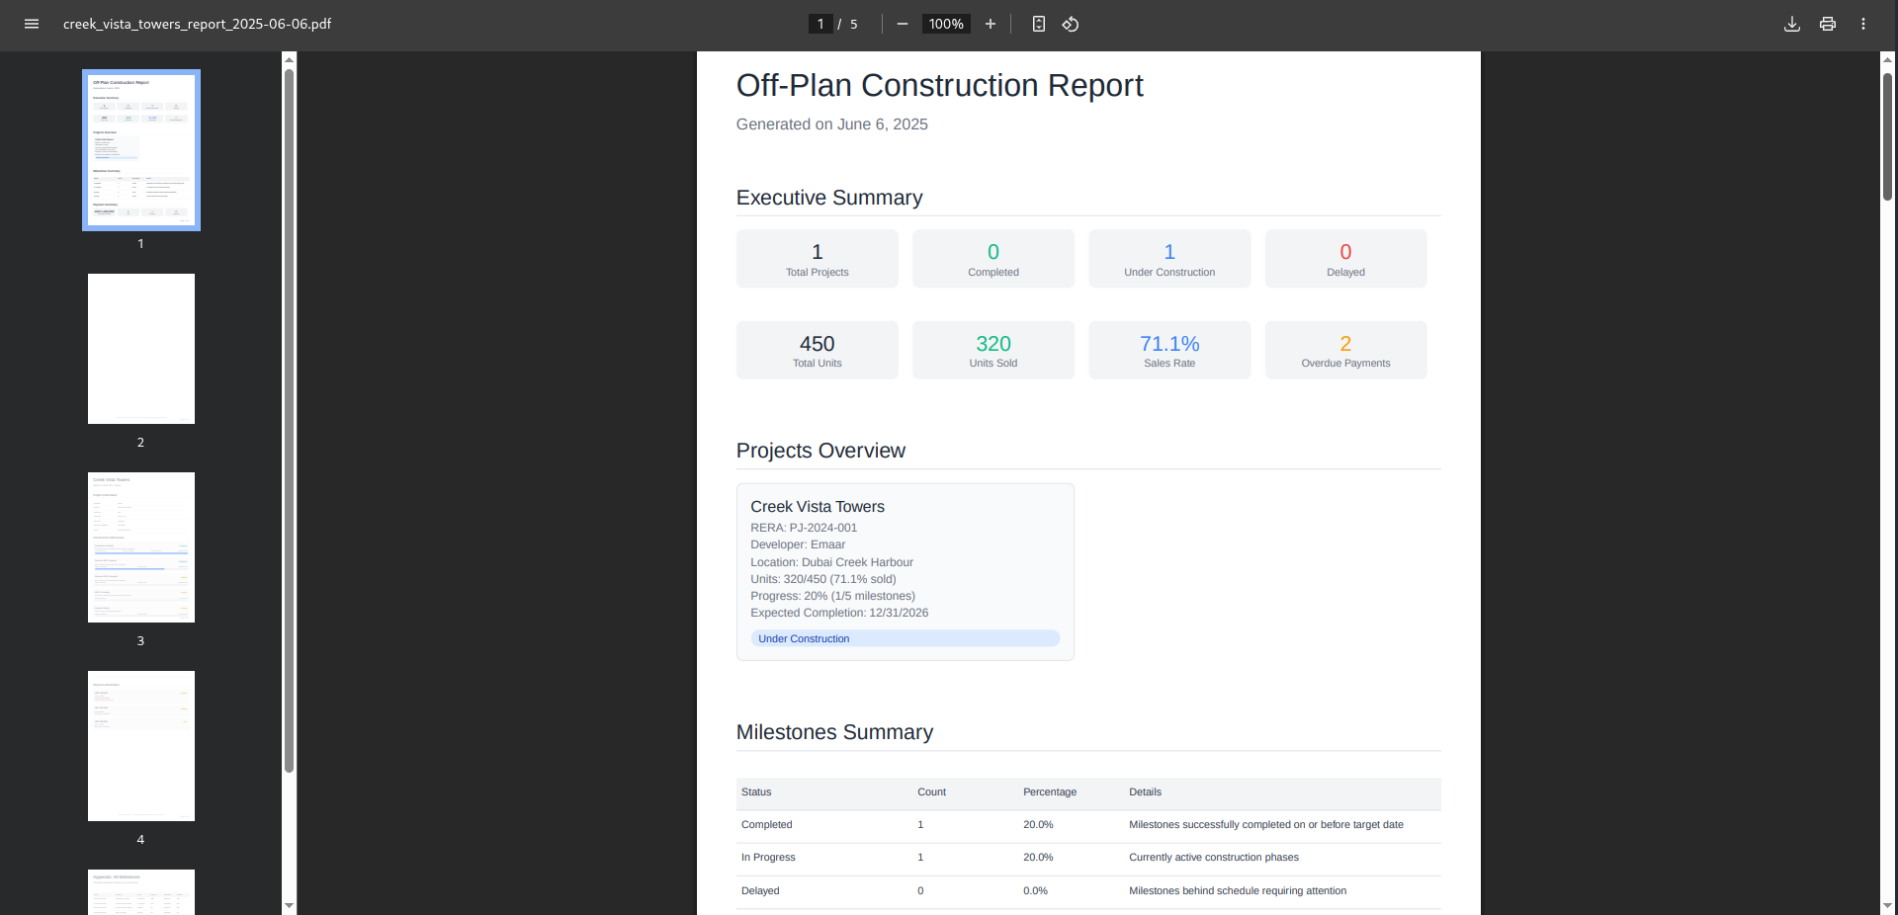Click 'Units: 320/450 (71.1% sold)' text
Viewport: 1898px width, 915px height.
(x=823, y=579)
